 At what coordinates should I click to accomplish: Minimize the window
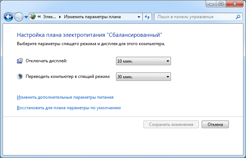(211, 4)
